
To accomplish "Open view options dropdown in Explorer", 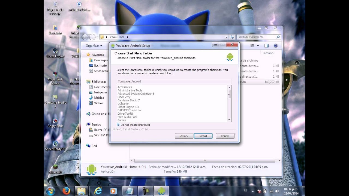I will [258, 46].
